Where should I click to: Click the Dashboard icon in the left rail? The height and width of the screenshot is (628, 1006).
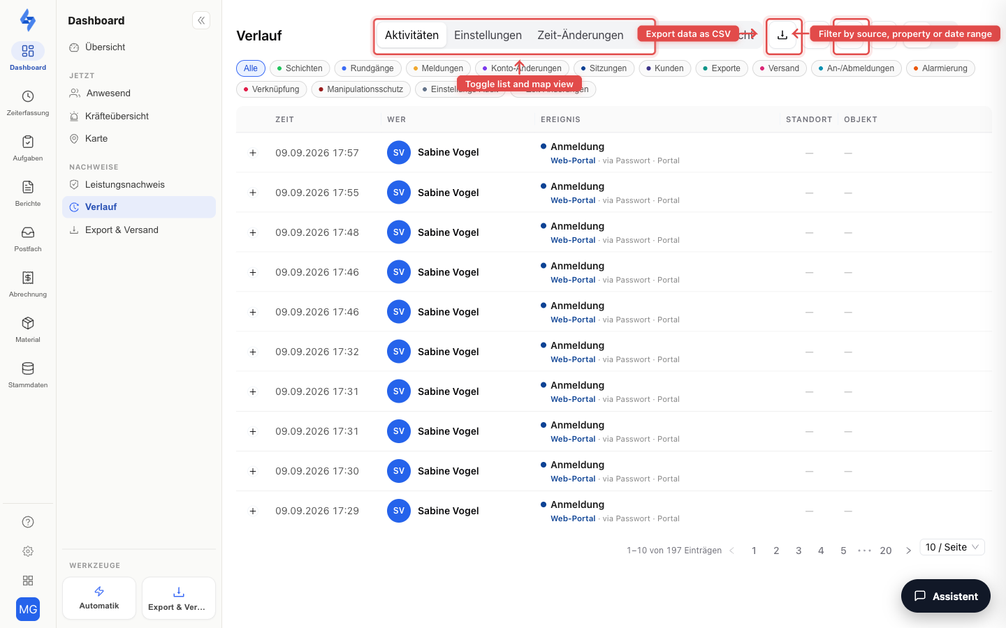point(28,57)
